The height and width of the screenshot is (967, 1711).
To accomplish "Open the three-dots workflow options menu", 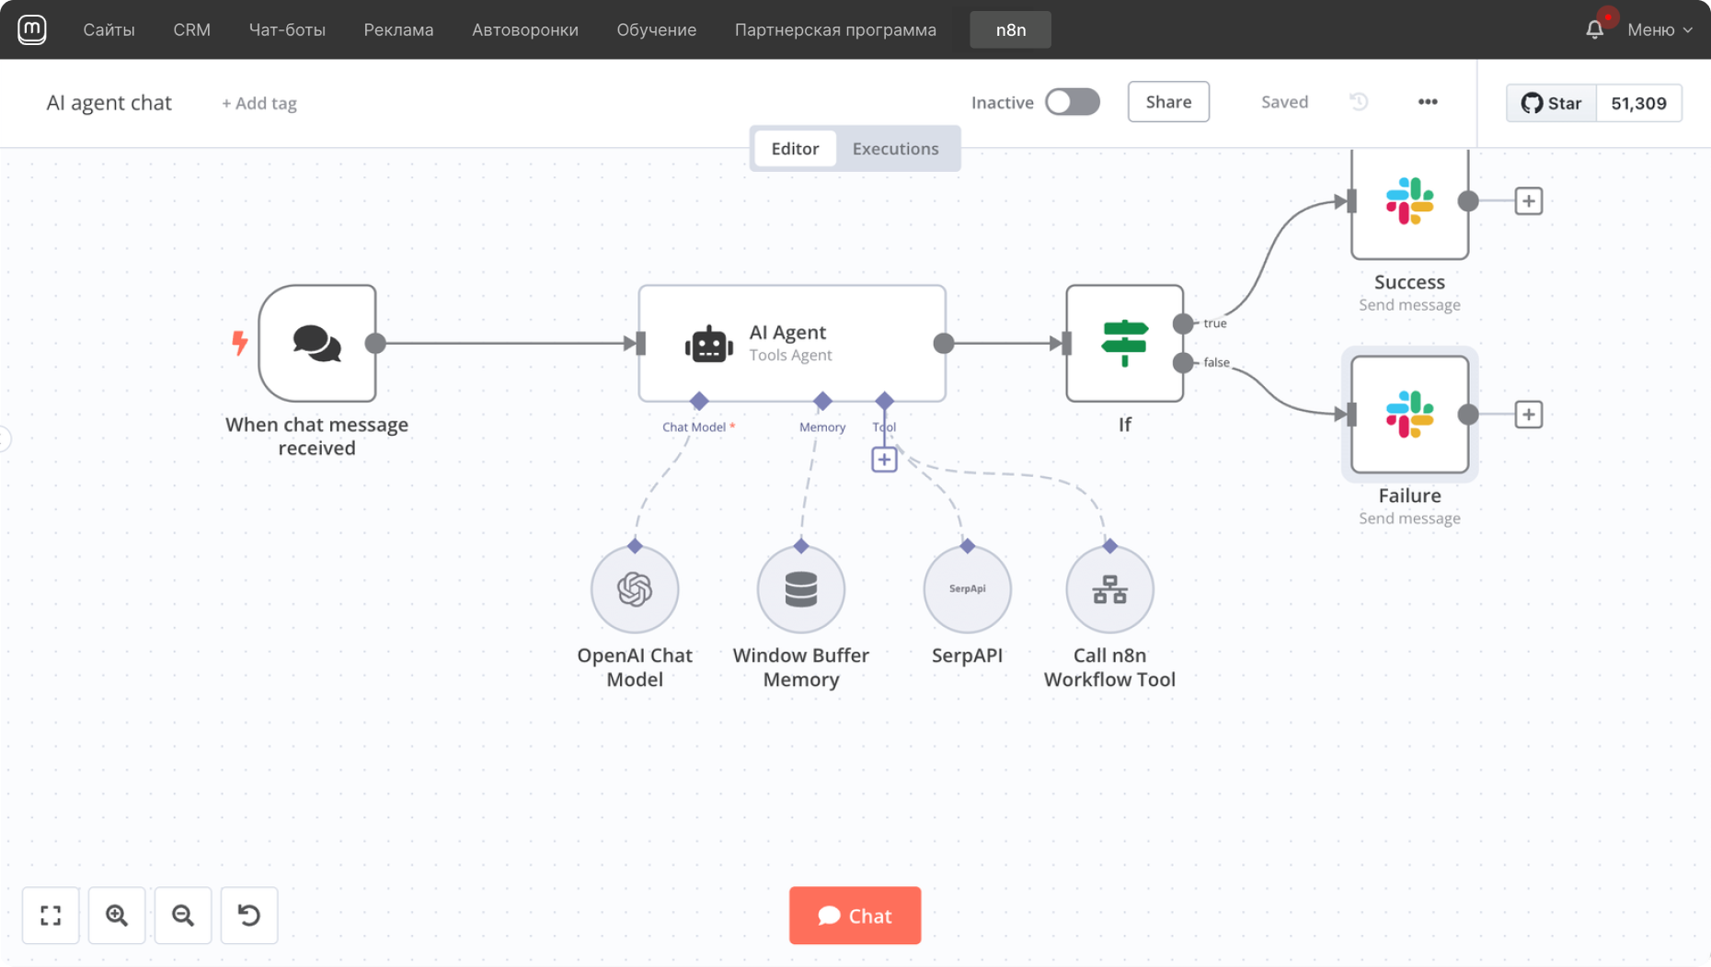I will 1427,102.
